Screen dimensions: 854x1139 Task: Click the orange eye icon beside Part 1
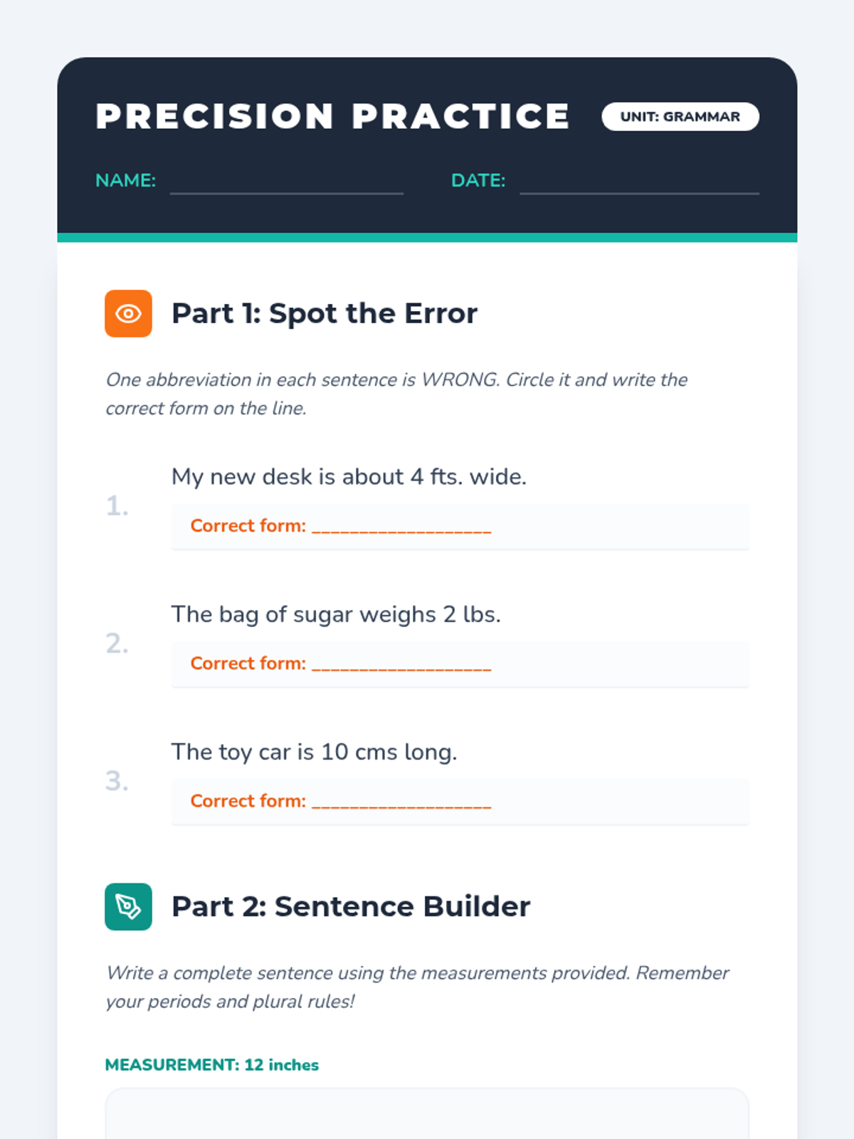[x=128, y=313]
